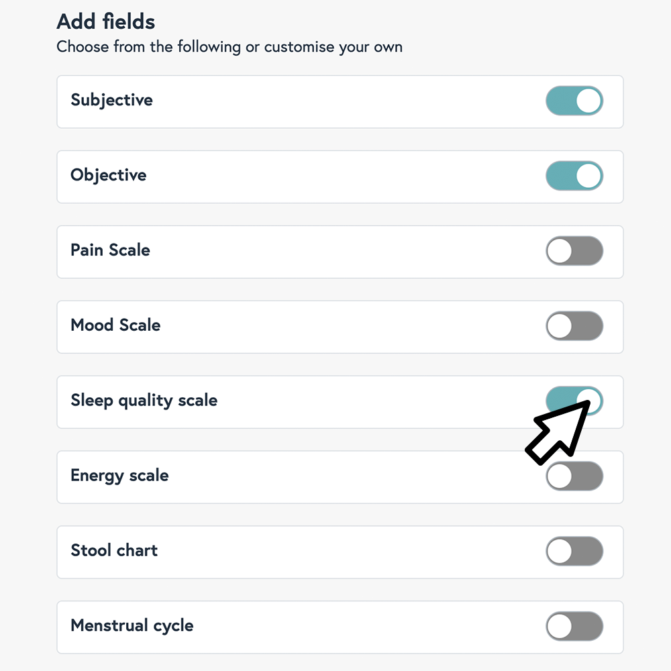Viewport: 671px width, 671px height.
Task: Select the Mood Scale label text
Action: (x=115, y=326)
